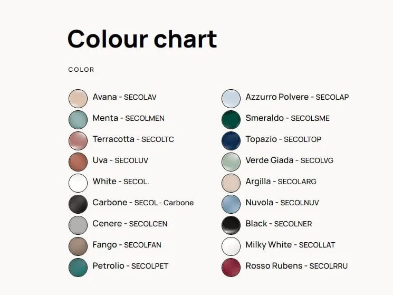Choose the Nuvola colour swatch
This screenshot has height=295, width=393.
pyautogui.click(x=231, y=204)
